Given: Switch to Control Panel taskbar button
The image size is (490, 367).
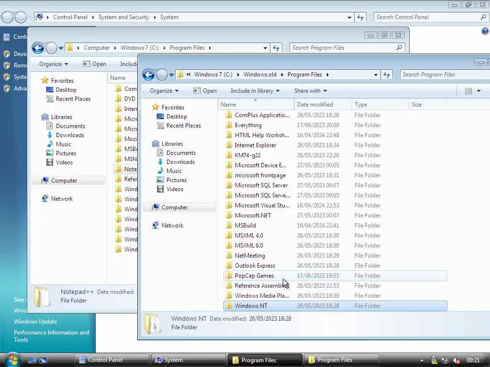Looking at the screenshot, I should [x=111, y=360].
